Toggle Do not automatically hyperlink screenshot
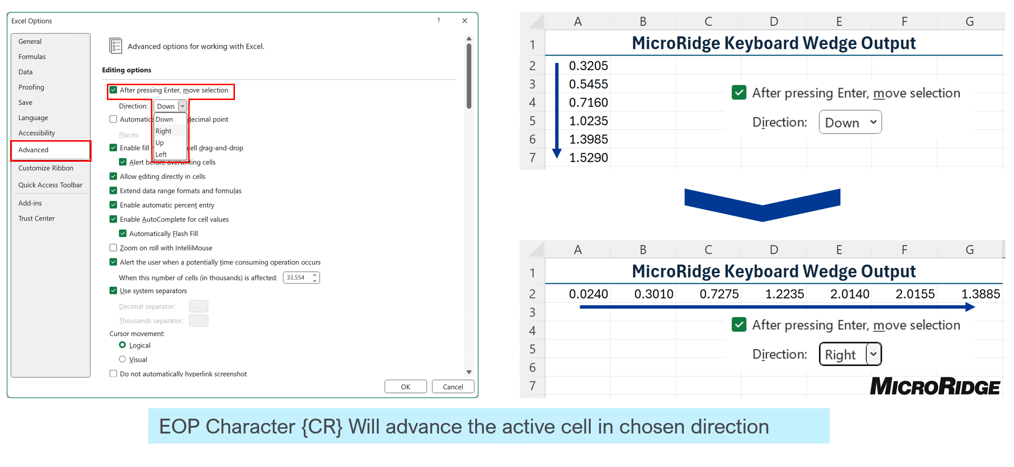Screen dimensions: 1014x467 pos(113,374)
